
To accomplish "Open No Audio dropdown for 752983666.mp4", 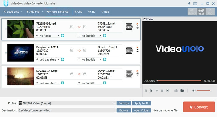I will pyautogui.click(x=47, y=36).
